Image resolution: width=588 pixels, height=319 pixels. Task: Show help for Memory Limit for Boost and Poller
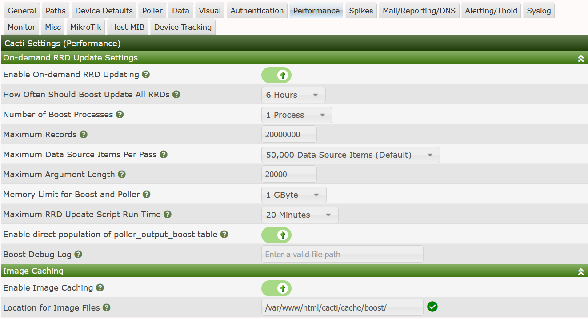146,195
